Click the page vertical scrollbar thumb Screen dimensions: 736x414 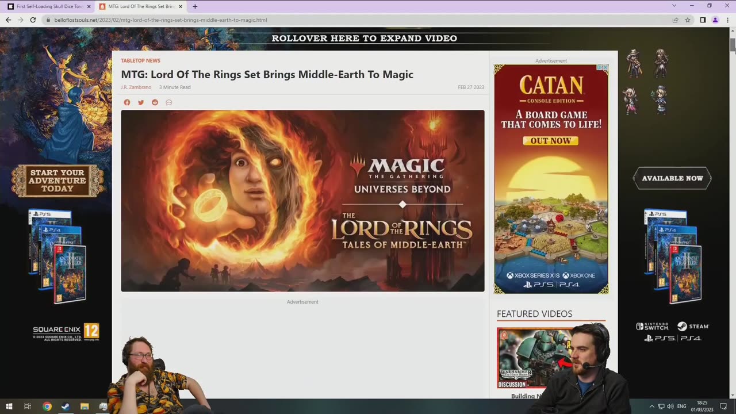point(733,45)
